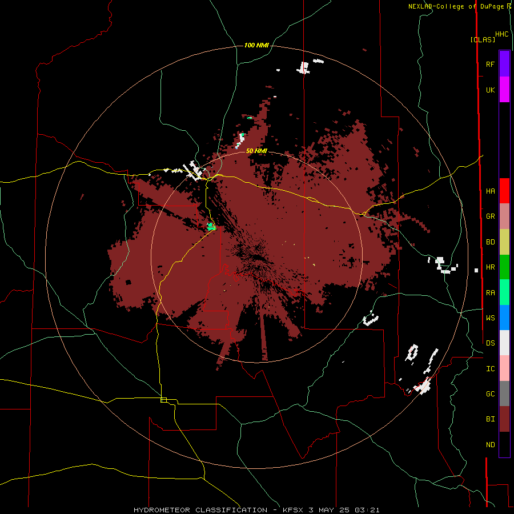Screen dimensions: 514x514
Task: Click the RA light green legend swatch
Action: (x=504, y=292)
